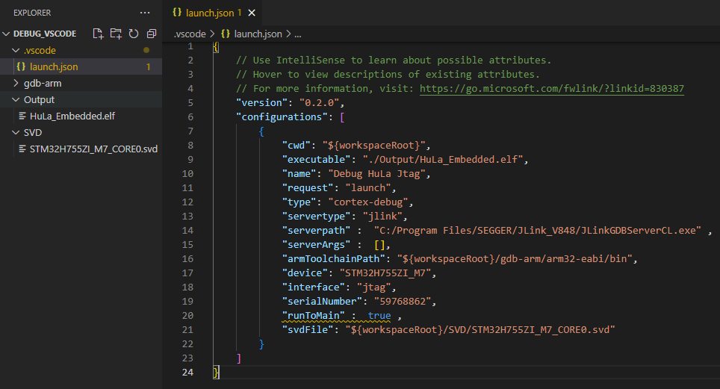Image resolution: width=720 pixels, height=389 pixels.
Task: Click the New File icon in Explorer
Action: point(98,34)
